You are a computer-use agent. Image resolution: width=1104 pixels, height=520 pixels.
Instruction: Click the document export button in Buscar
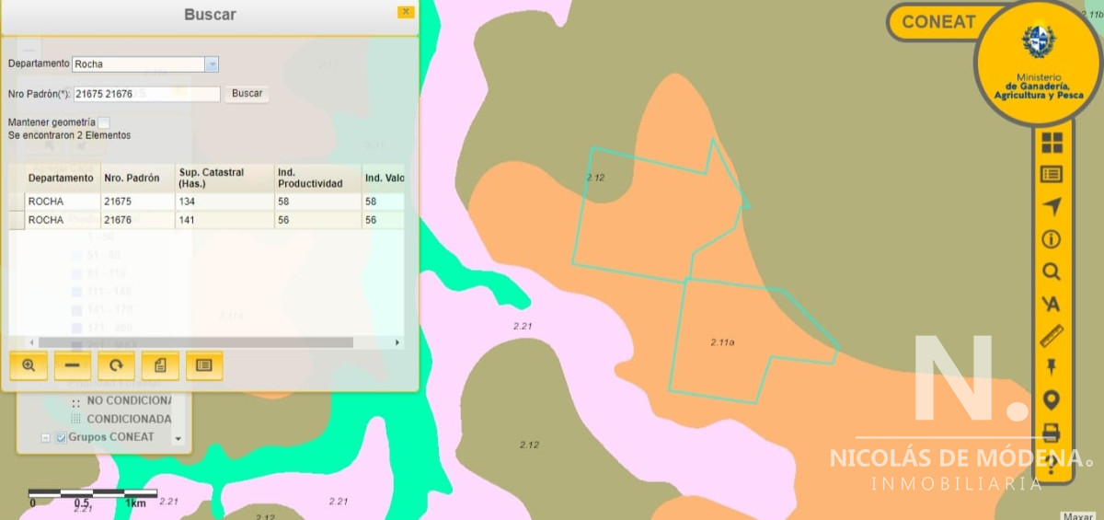click(x=160, y=365)
